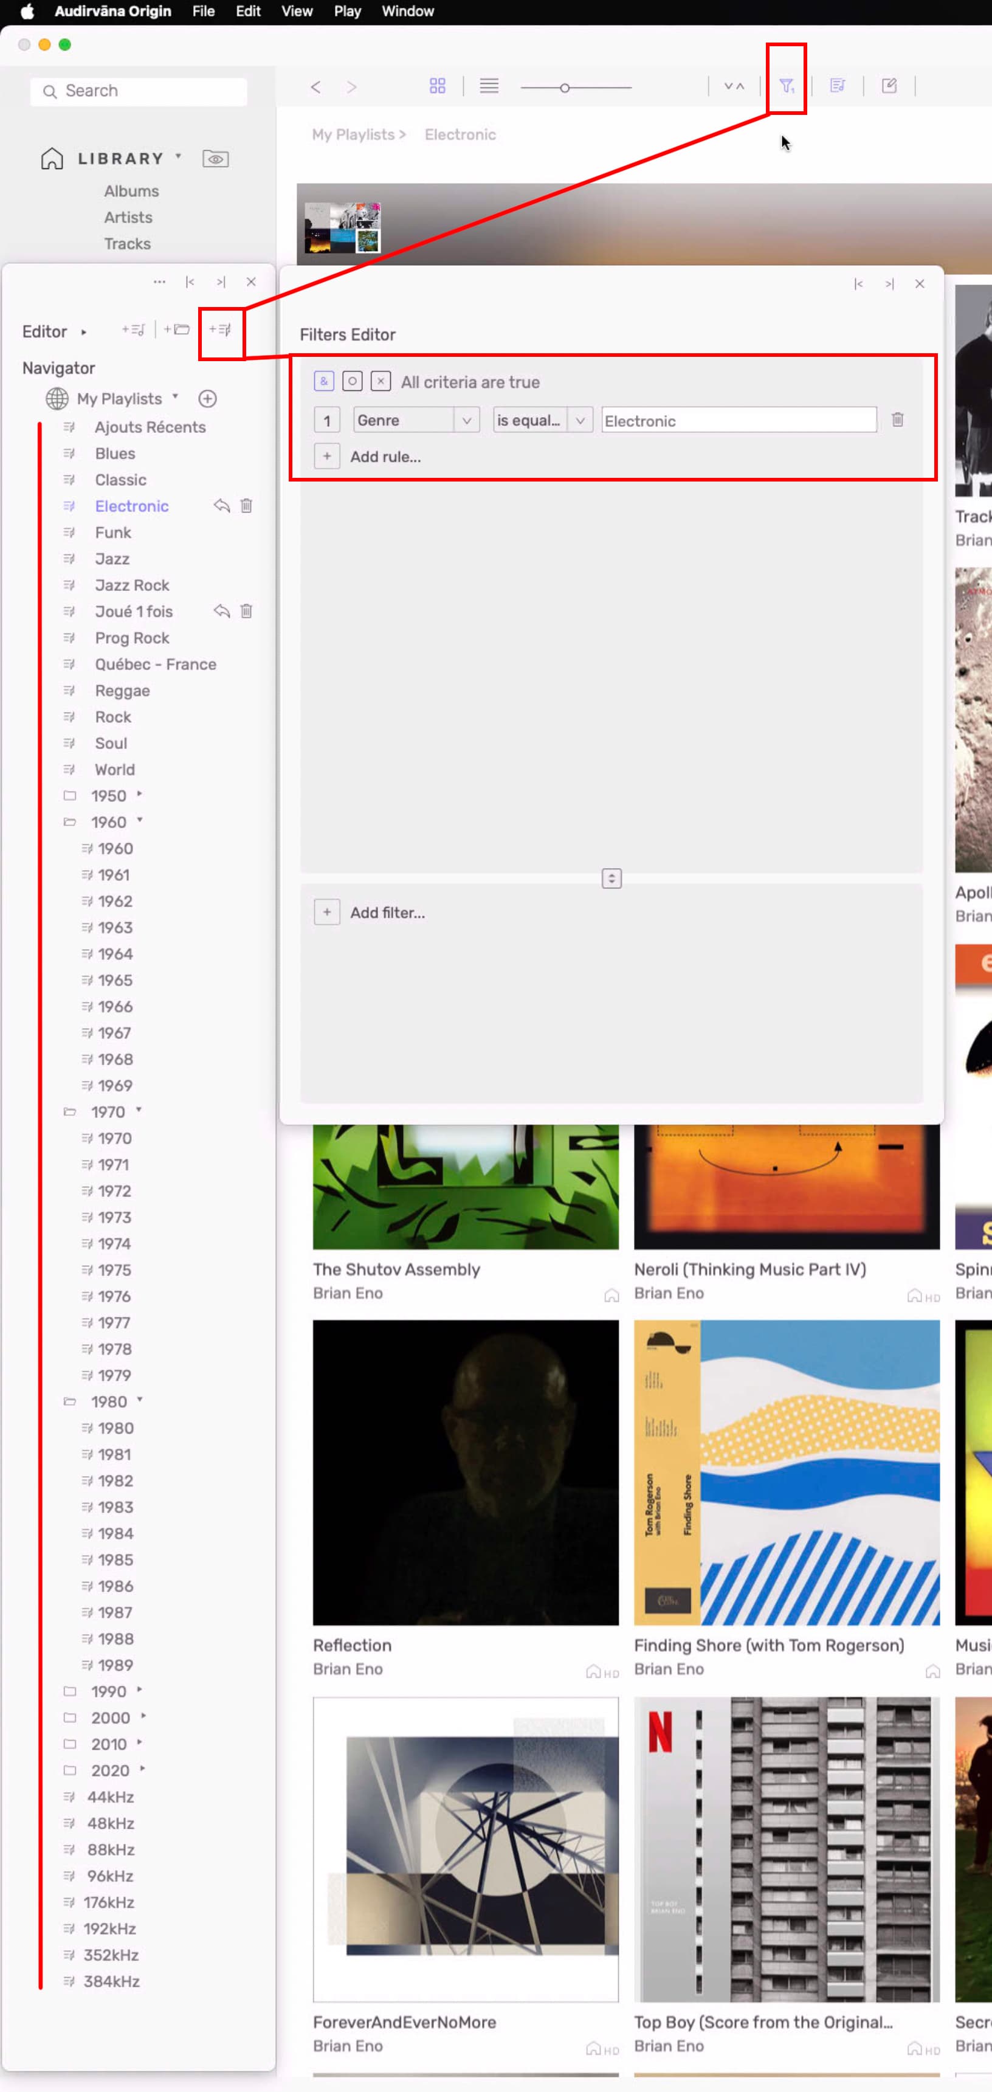The height and width of the screenshot is (2092, 992).
Task: Go to Artists in Library
Action: [128, 218]
